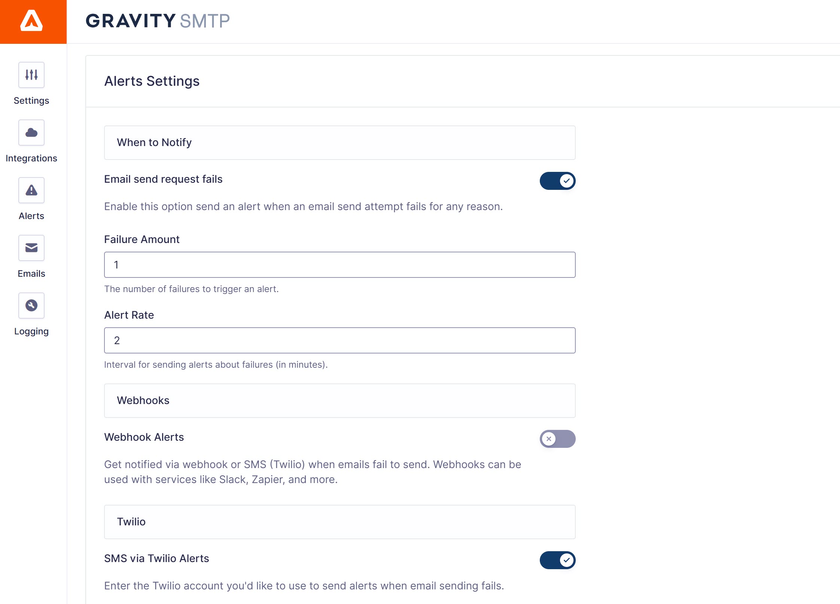The width and height of the screenshot is (840, 604).
Task: Click the Failure Amount input field
Action: point(340,265)
